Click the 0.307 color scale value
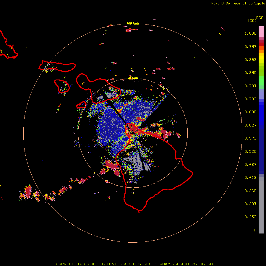This screenshot has width=266, height=266. point(250,204)
